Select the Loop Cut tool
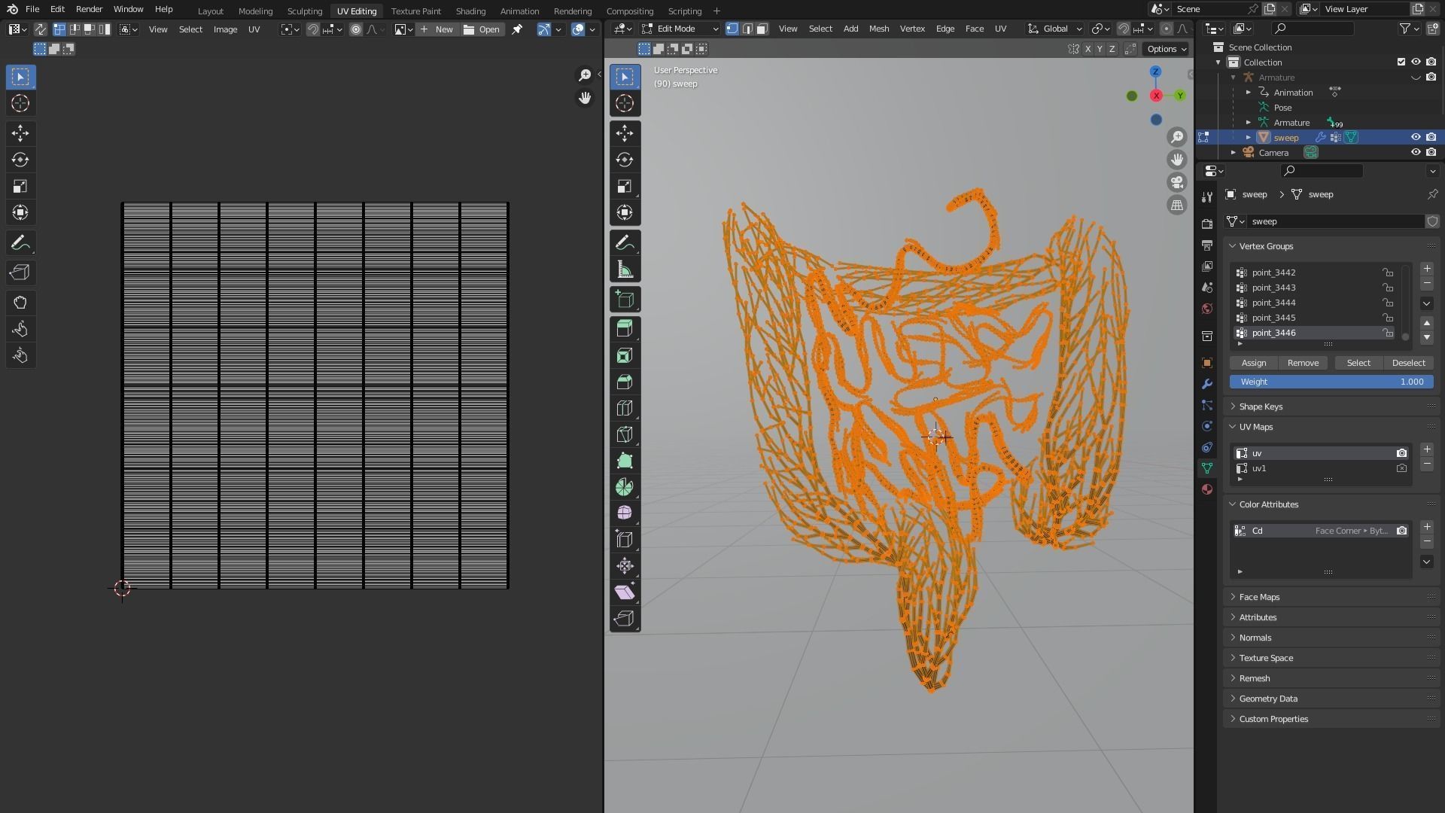This screenshot has width=1445, height=813. click(x=624, y=408)
